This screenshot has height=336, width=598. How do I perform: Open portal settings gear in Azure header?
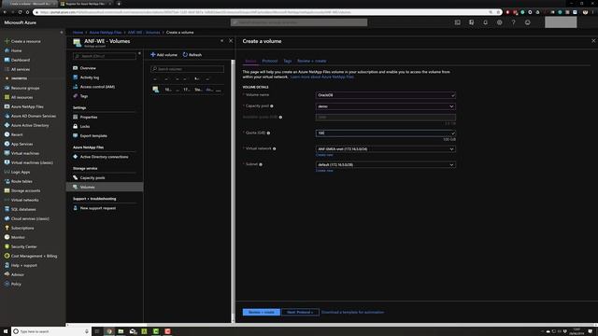(499, 22)
